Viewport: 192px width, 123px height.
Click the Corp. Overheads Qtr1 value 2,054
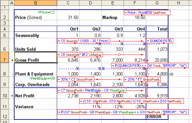[x=68, y=84]
